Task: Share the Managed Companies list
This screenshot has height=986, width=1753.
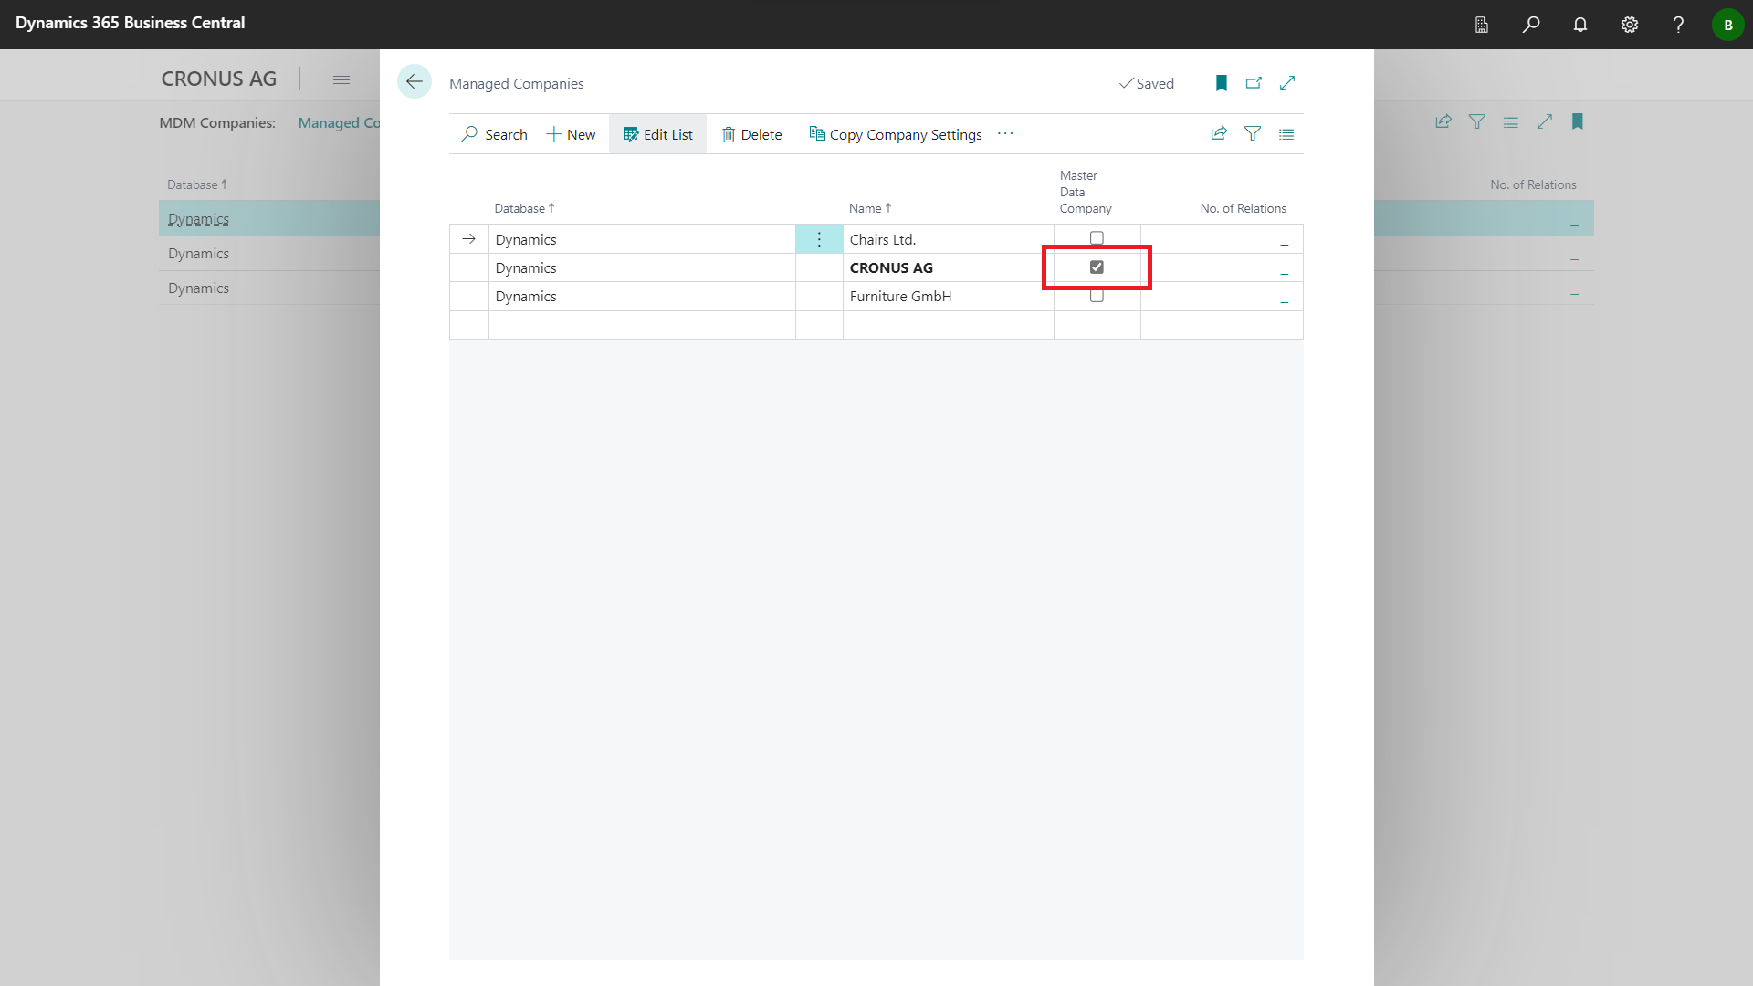Action: coord(1219,134)
